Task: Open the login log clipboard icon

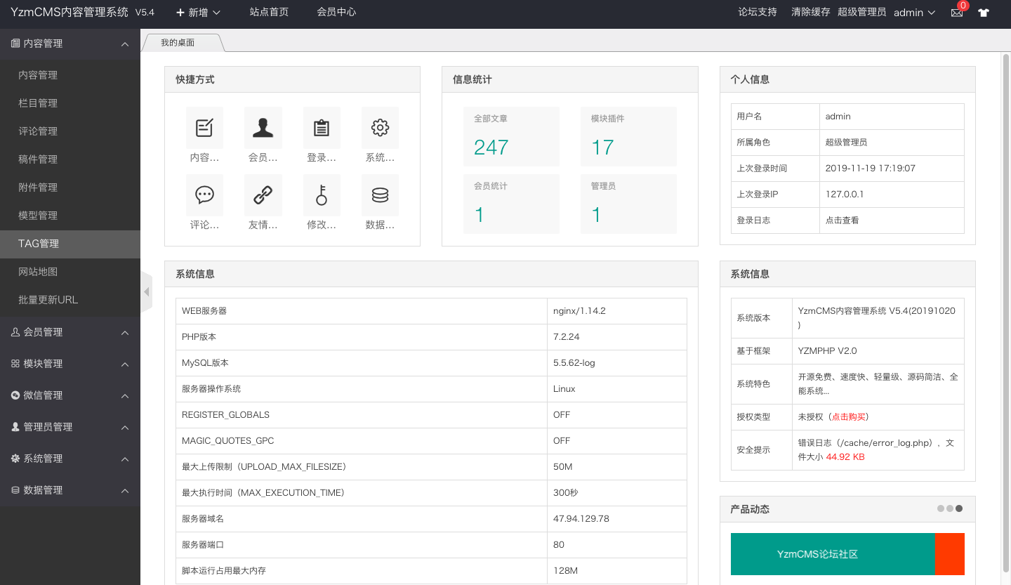Action: (x=322, y=128)
